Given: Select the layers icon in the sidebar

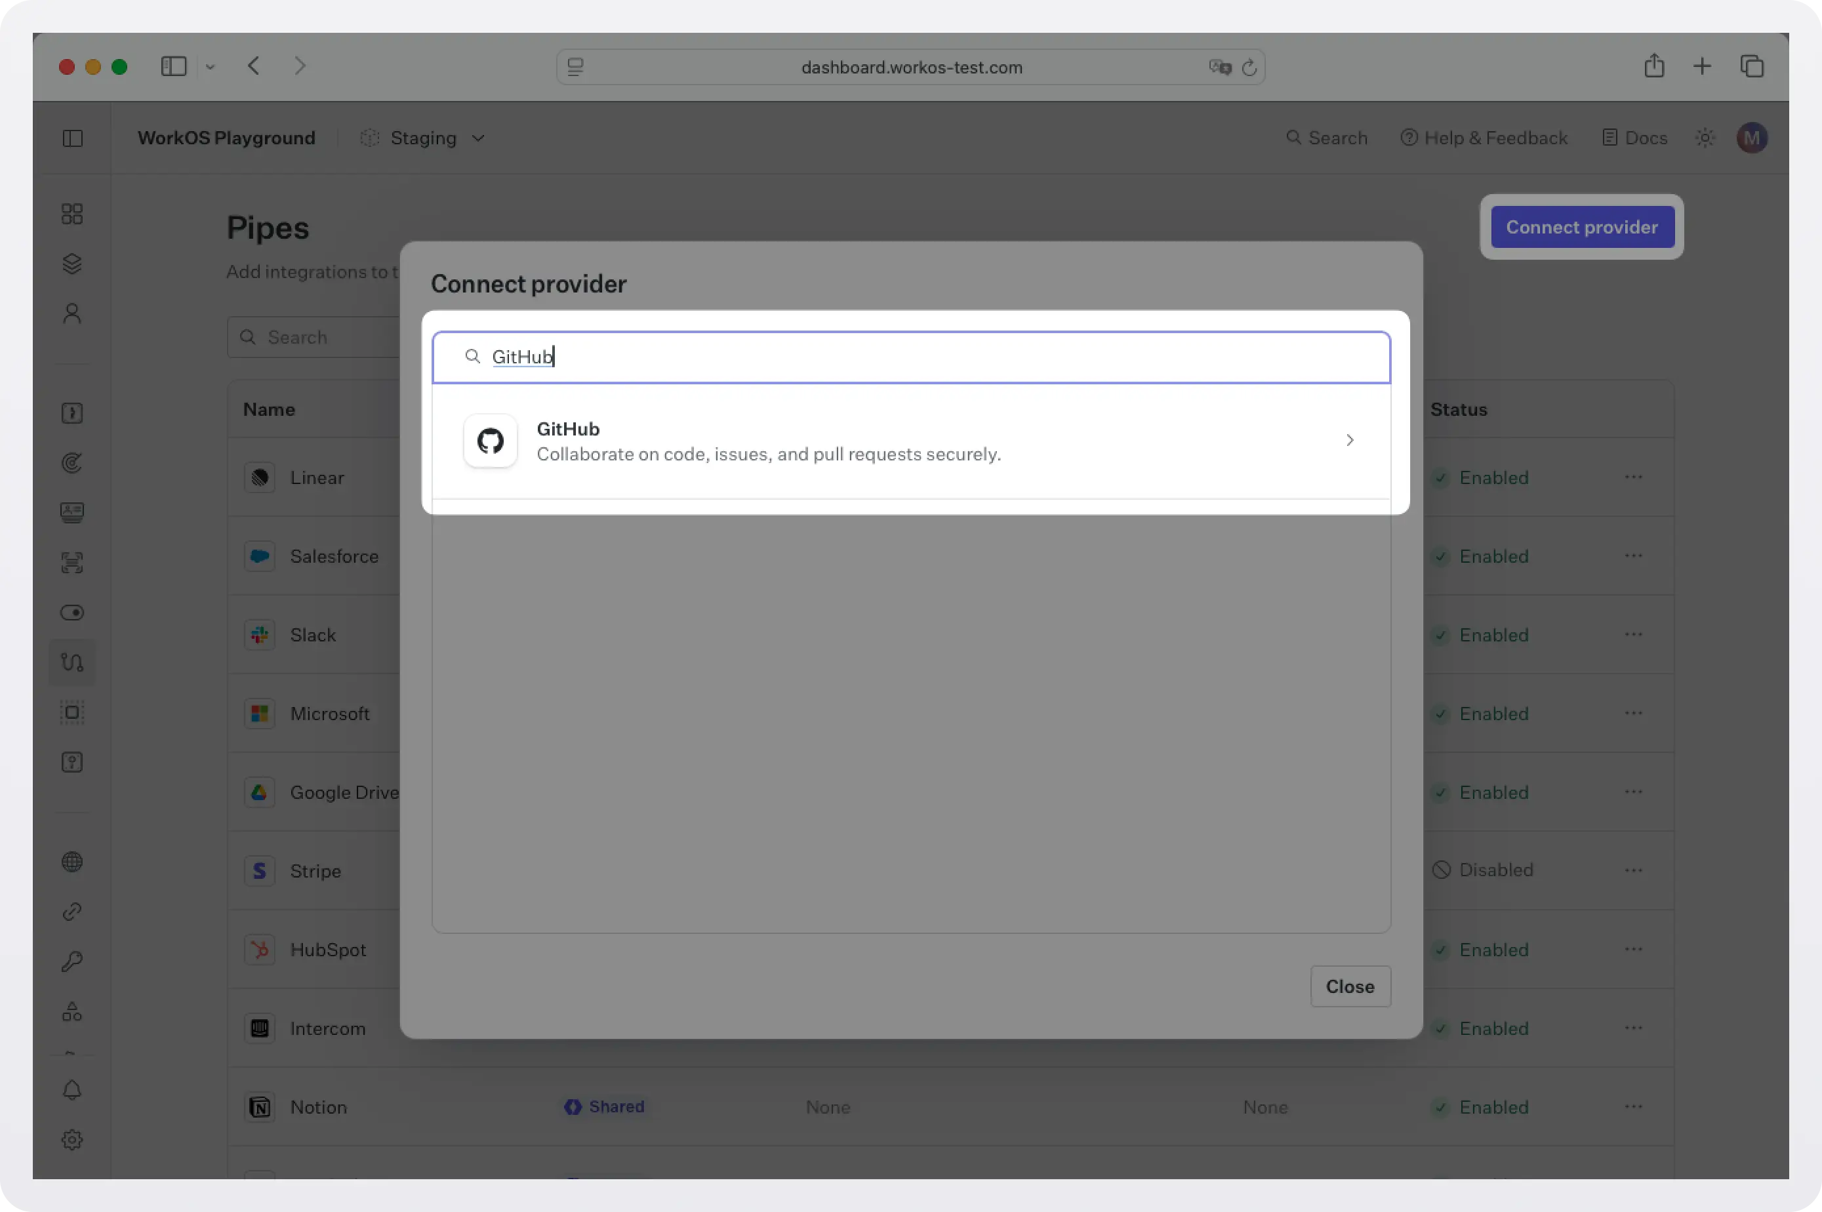Looking at the screenshot, I should 72,263.
